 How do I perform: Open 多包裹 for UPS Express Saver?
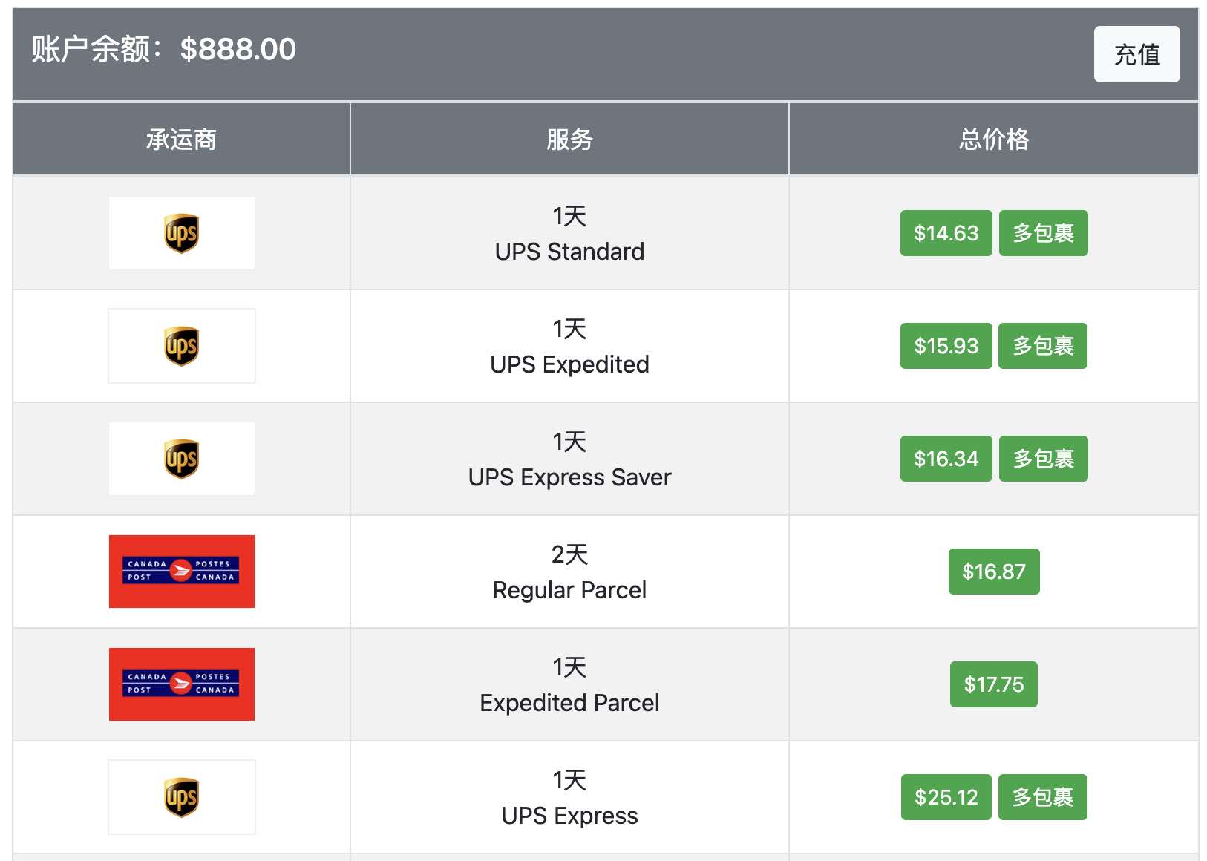(1043, 459)
